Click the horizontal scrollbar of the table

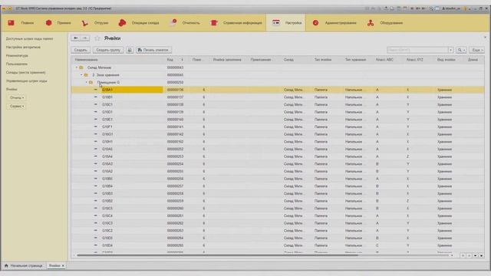pos(217,255)
